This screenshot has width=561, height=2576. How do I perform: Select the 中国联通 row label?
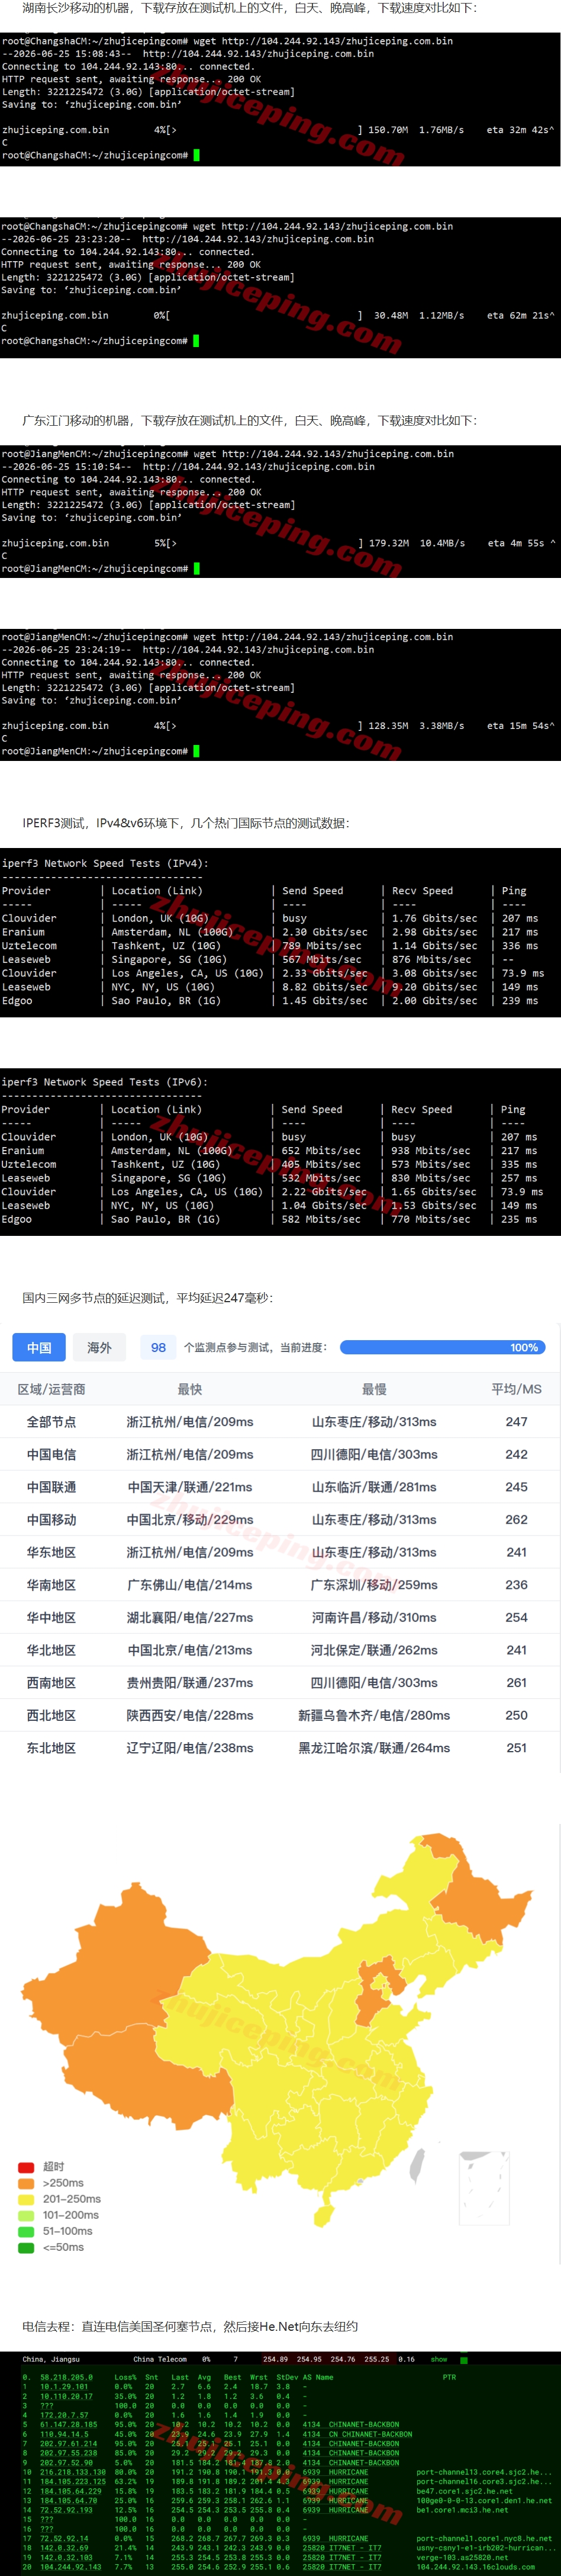[x=51, y=1487]
